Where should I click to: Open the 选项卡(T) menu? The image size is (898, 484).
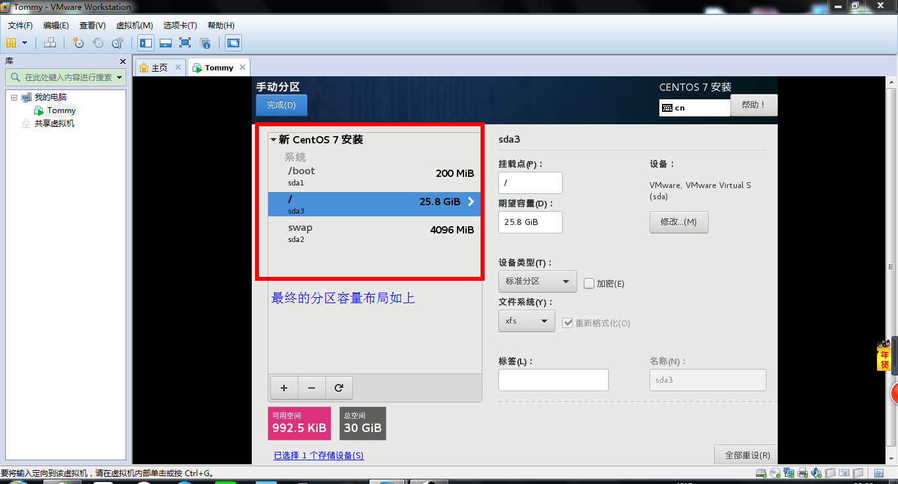180,26
